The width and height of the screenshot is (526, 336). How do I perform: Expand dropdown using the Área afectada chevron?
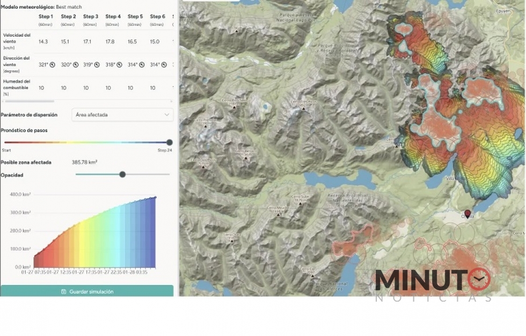pos(166,114)
